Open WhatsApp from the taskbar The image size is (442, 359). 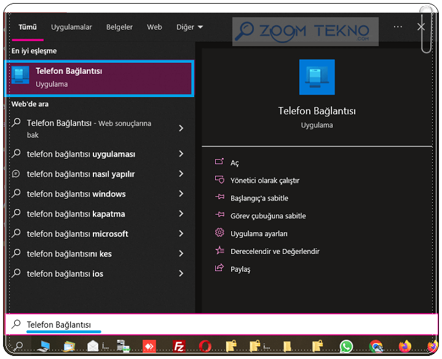tap(346, 346)
